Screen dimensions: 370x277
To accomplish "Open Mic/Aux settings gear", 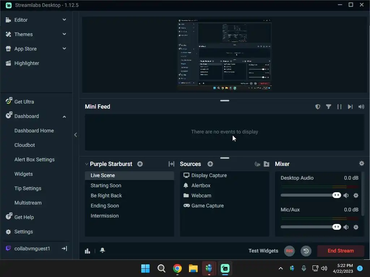I will click(356, 227).
